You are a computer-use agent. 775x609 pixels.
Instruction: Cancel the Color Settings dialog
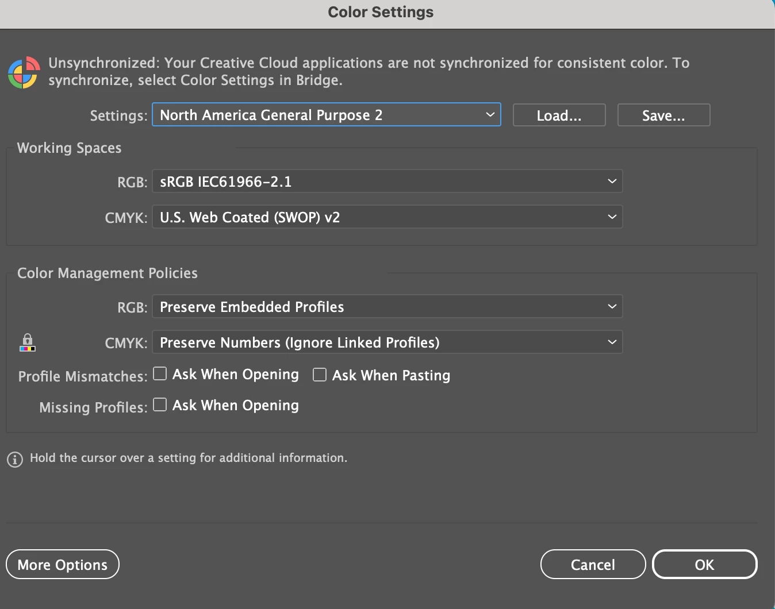(593, 565)
